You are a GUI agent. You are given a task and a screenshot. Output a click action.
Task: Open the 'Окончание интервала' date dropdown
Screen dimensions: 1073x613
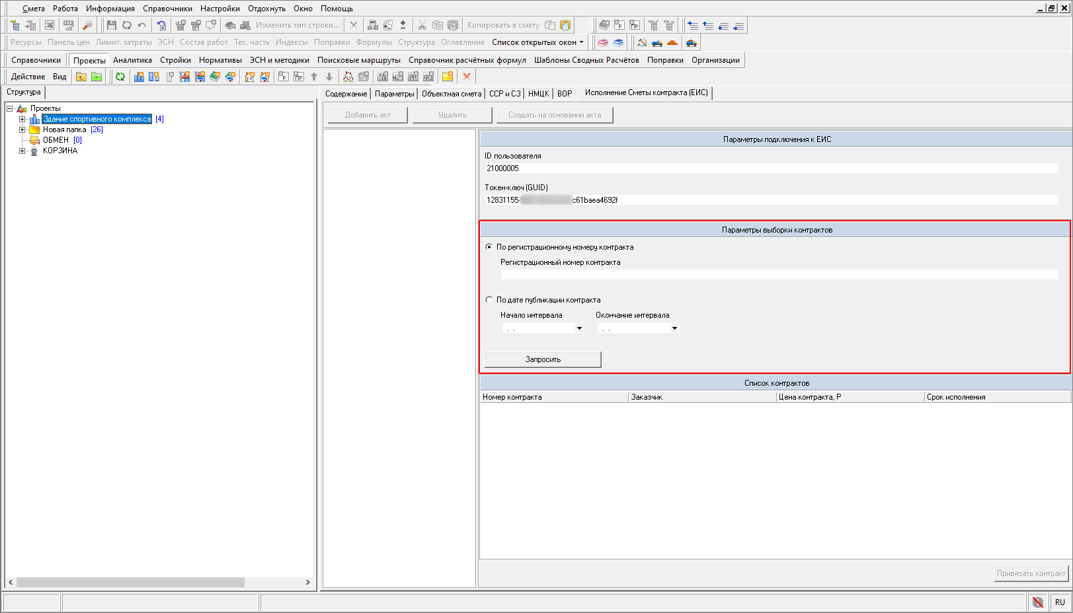click(x=674, y=328)
